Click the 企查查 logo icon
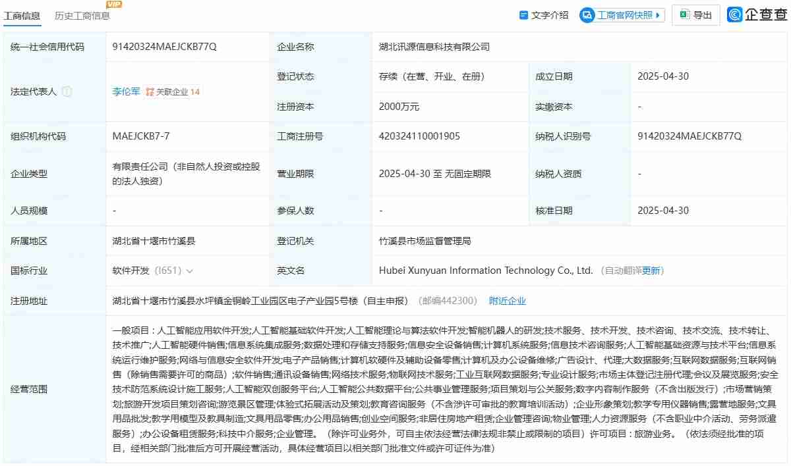This screenshot has width=791, height=466. 735,14
